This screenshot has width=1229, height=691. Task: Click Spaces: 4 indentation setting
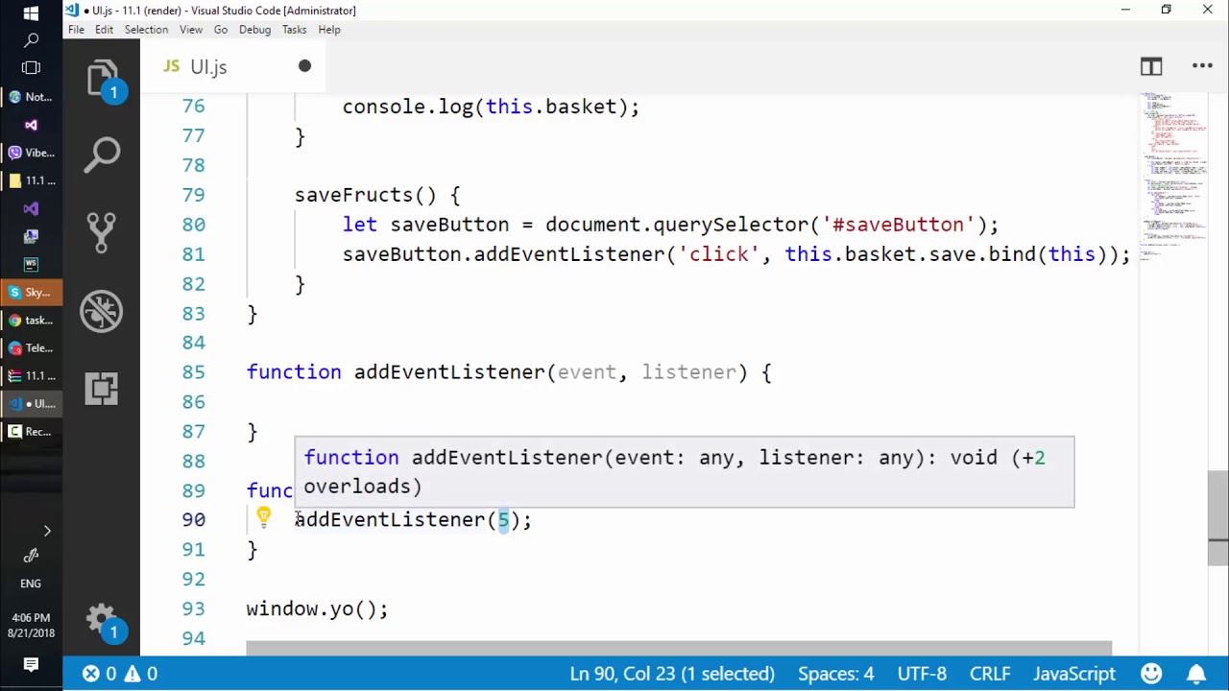(836, 674)
